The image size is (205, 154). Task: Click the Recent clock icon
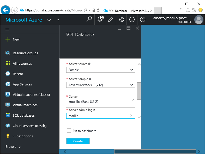click(x=8, y=74)
